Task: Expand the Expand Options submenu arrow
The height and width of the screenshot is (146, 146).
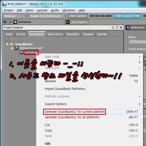Action: 140,104
